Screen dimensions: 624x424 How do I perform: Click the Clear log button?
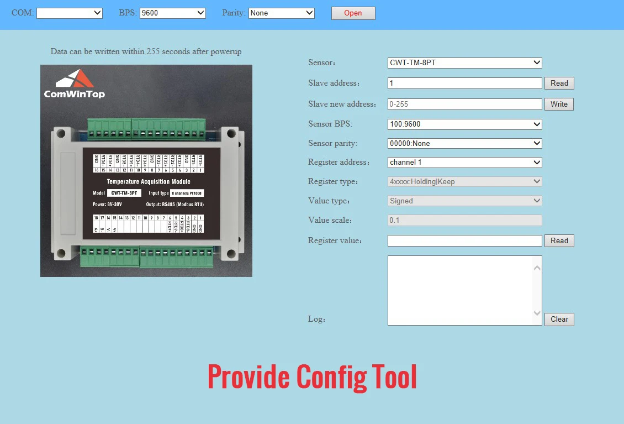[x=559, y=319]
